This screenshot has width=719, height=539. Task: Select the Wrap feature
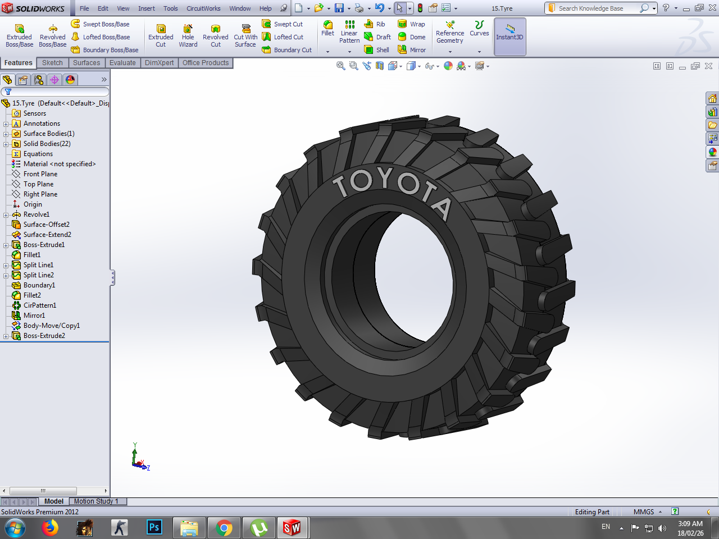(x=411, y=24)
